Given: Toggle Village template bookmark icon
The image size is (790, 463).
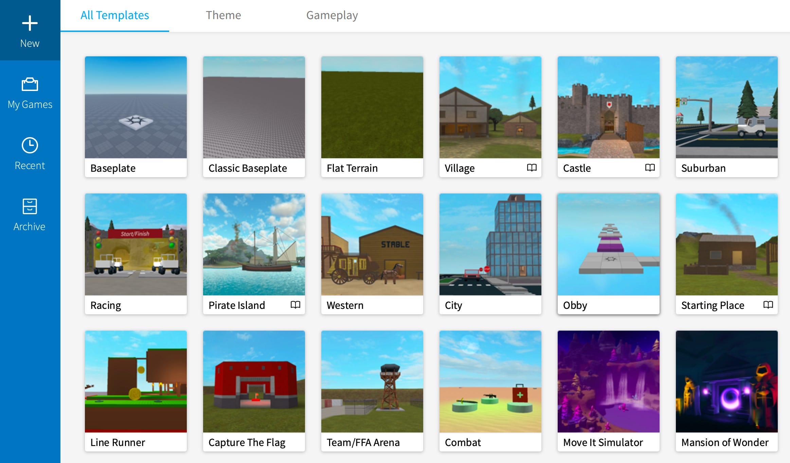Looking at the screenshot, I should [x=531, y=168].
